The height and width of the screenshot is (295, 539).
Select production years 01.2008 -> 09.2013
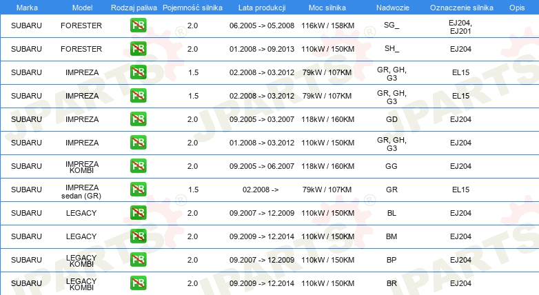click(x=262, y=49)
